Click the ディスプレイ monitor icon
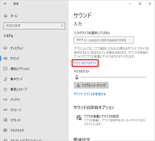 tap(5, 48)
